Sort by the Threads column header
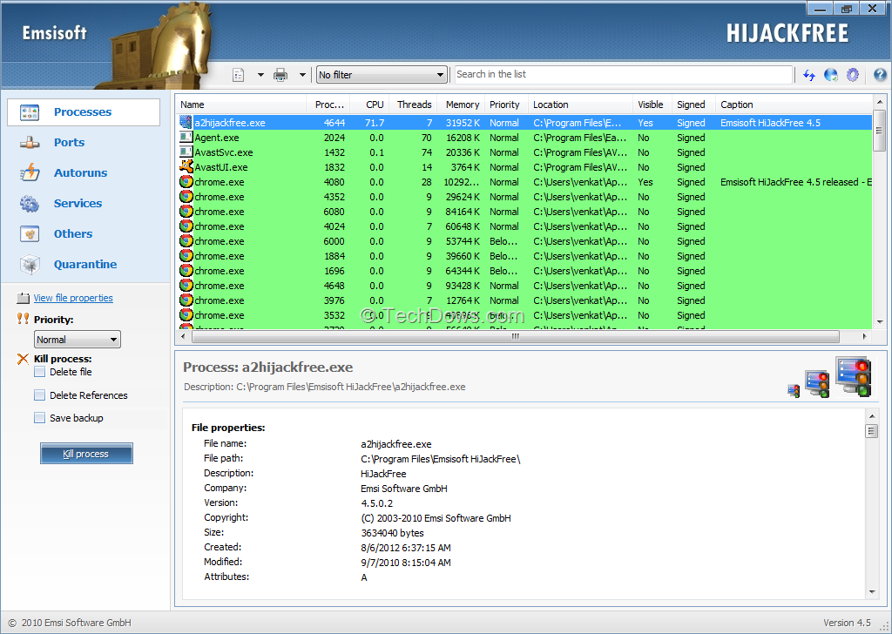The width and height of the screenshot is (892, 634). [413, 105]
